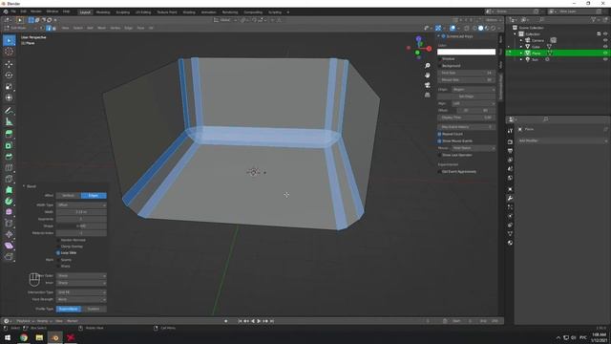
Task: Collapse the Bevel operator panel
Action: pyautogui.click(x=24, y=186)
